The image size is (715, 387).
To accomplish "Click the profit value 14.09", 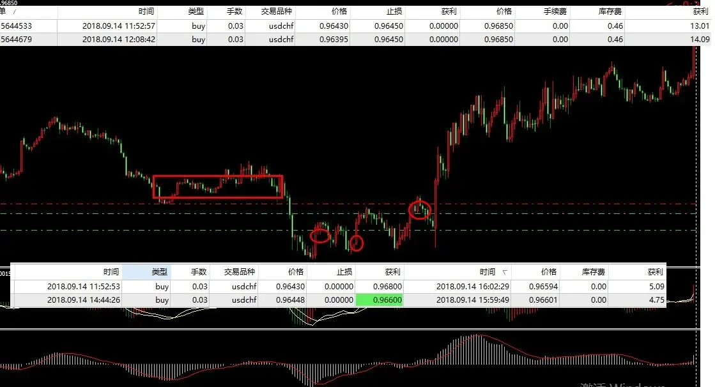I will pos(700,39).
